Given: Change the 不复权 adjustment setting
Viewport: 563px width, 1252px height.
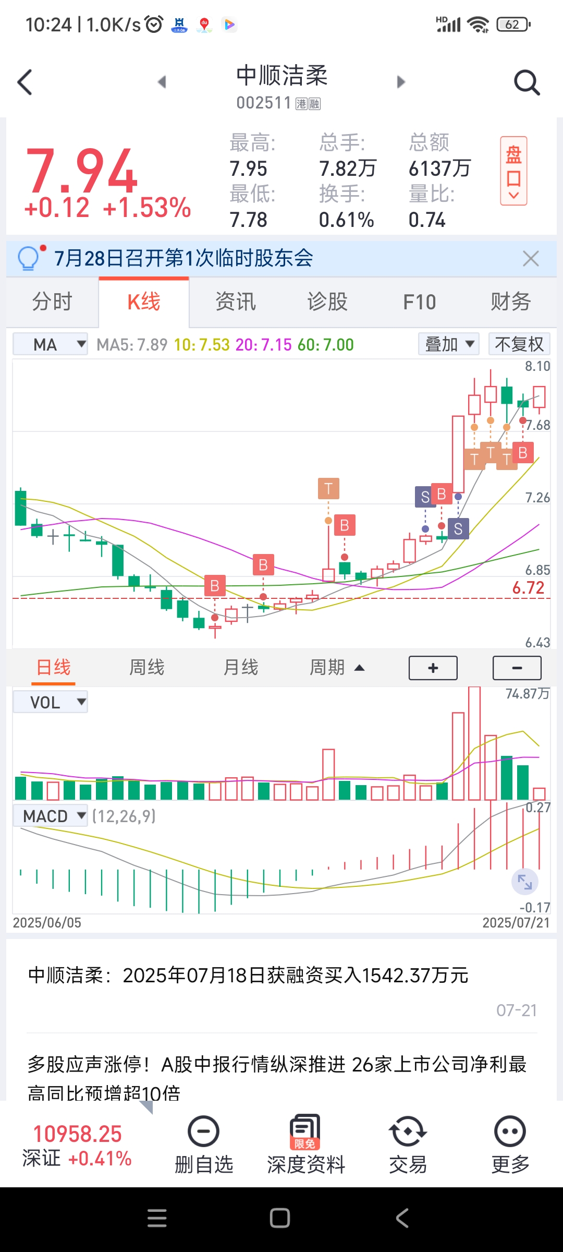Looking at the screenshot, I should [519, 344].
